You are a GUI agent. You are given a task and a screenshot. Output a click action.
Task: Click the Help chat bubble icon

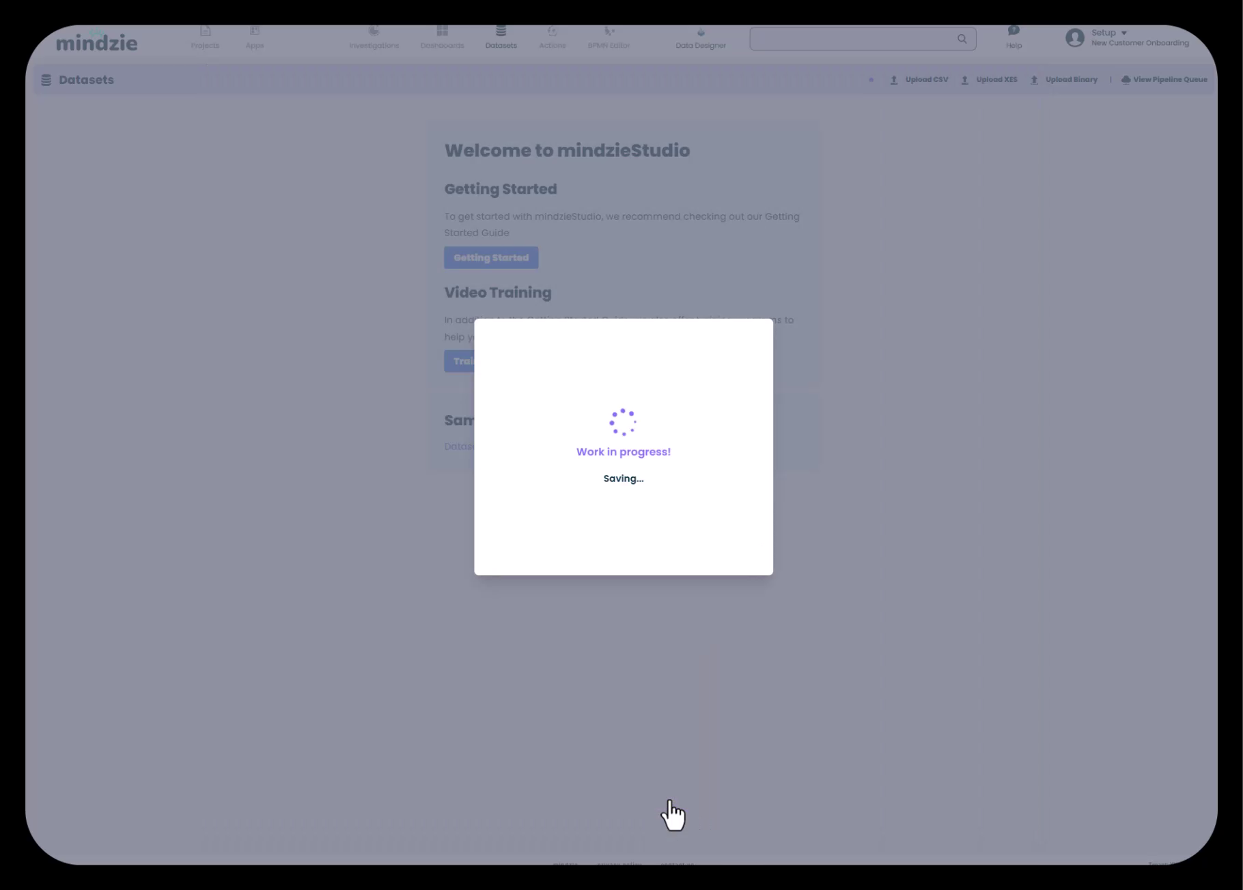tap(1014, 31)
